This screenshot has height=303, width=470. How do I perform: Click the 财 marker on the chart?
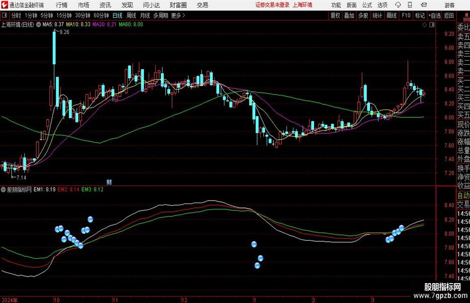(x=109, y=182)
